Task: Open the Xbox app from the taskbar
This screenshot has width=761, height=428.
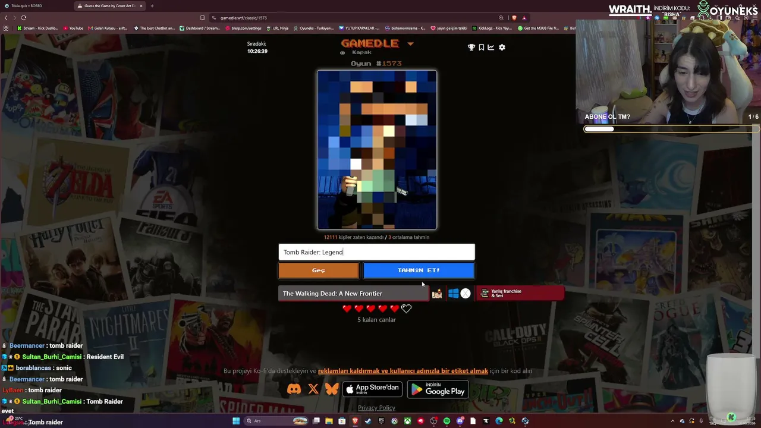Action: pyautogui.click(x=407, y=421)
